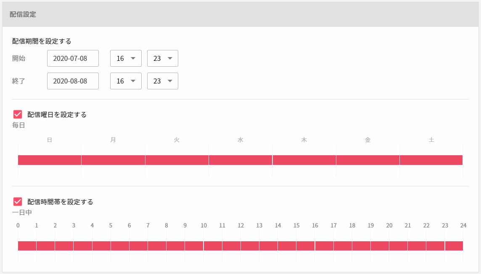Image resolution: width=481 pixels, height=274 pixels.
Task: Toggle the 配信時間帯を設定する checkbox
Action: 18,202
